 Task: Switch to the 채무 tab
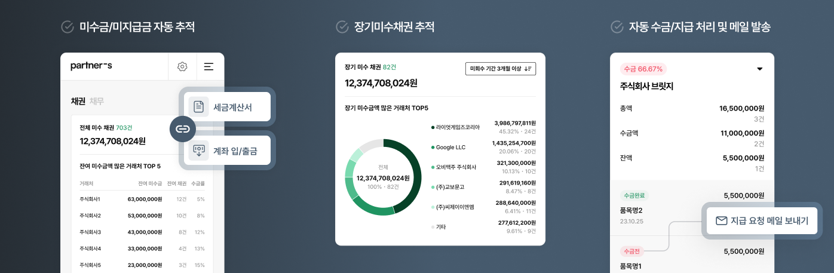(97, 101)
